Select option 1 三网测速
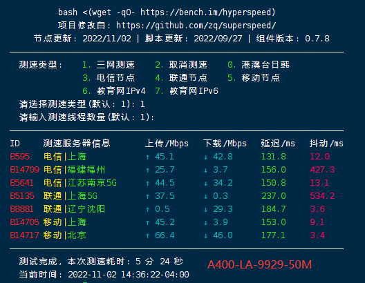 pyautogui.click(x=109, y=65)
